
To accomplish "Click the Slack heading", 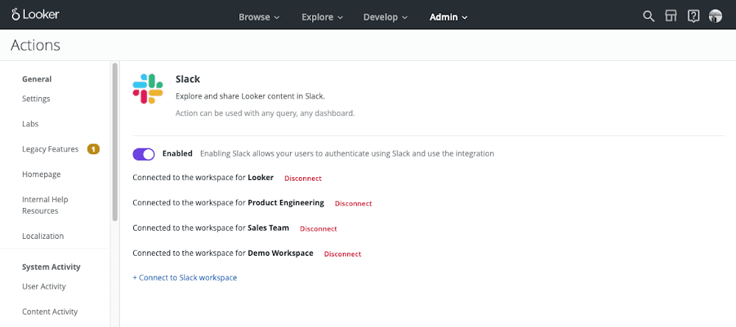I will tap(188, 79).
